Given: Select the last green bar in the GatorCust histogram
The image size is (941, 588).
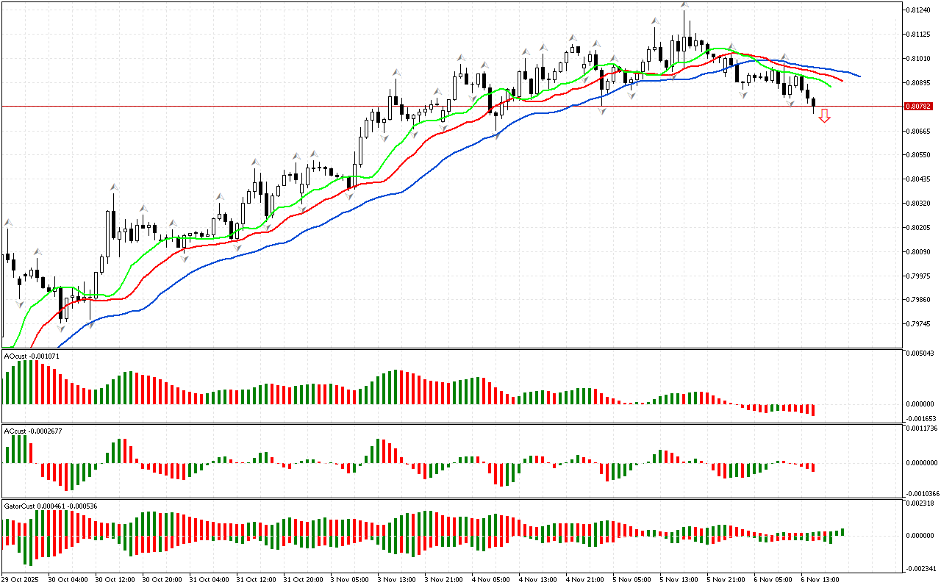Looking at the screenshot, I should coord(842,531).
